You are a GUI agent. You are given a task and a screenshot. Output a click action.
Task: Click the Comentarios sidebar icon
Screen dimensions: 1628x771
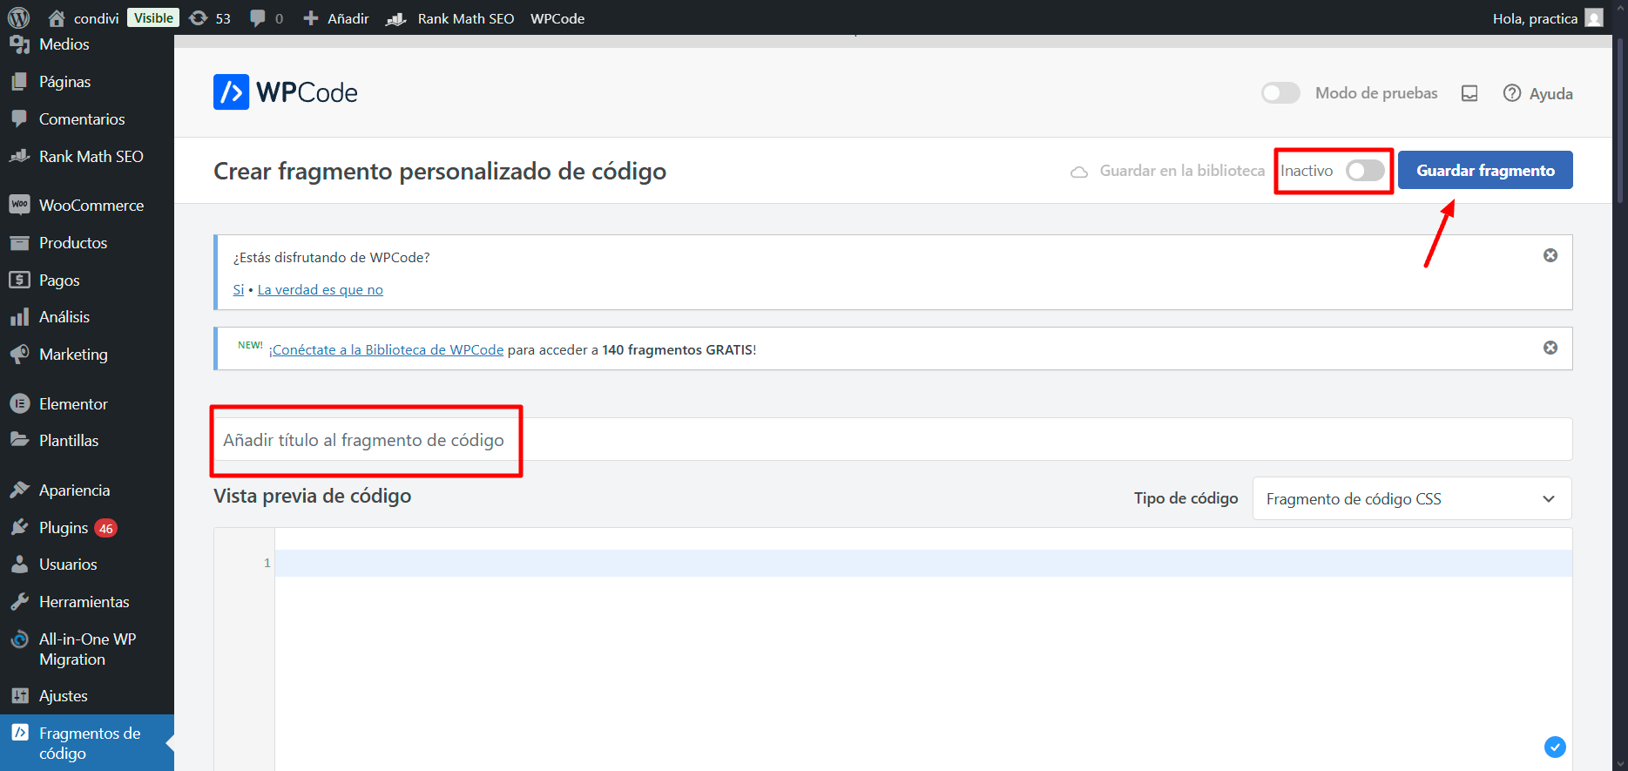point(19,119)
